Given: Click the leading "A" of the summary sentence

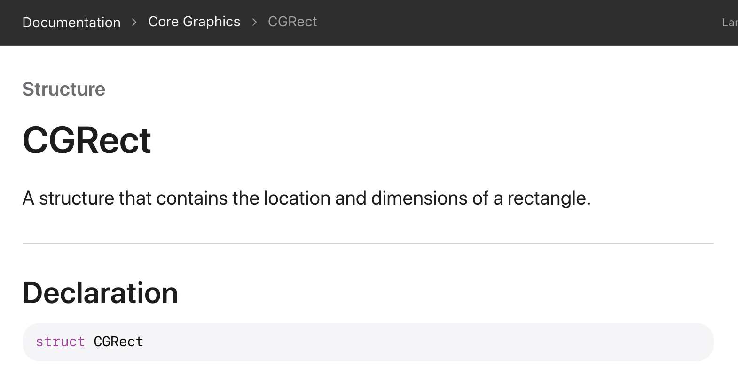Looking at the screenshot, I should (x=28, y=198).
